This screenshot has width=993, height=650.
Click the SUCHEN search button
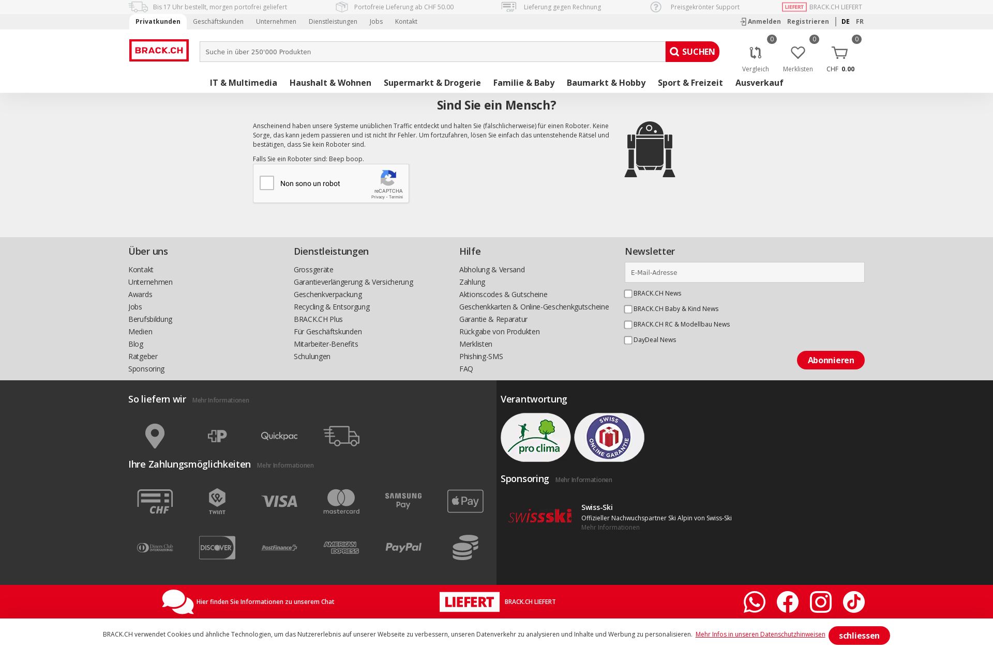693,52
